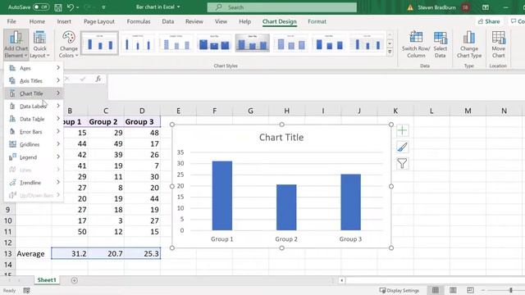Click the account warning triangle icon
The height and width of the screenshot is (295, 525).
click(410, 7)
